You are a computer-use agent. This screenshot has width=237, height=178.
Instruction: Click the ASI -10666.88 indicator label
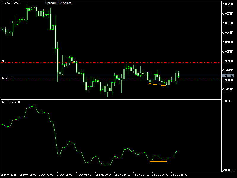pos(11,102)
